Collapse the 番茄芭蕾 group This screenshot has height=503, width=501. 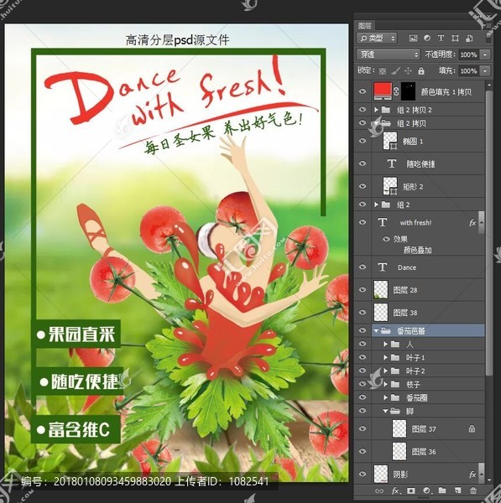coord(376,331)
